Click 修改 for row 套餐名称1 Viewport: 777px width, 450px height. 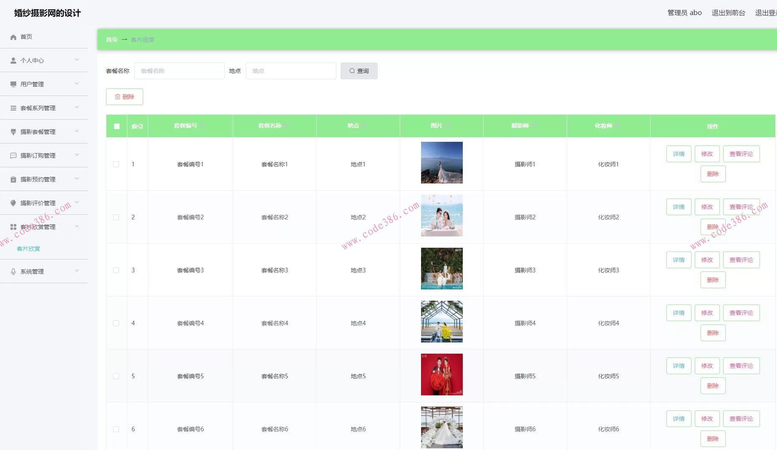707,154
